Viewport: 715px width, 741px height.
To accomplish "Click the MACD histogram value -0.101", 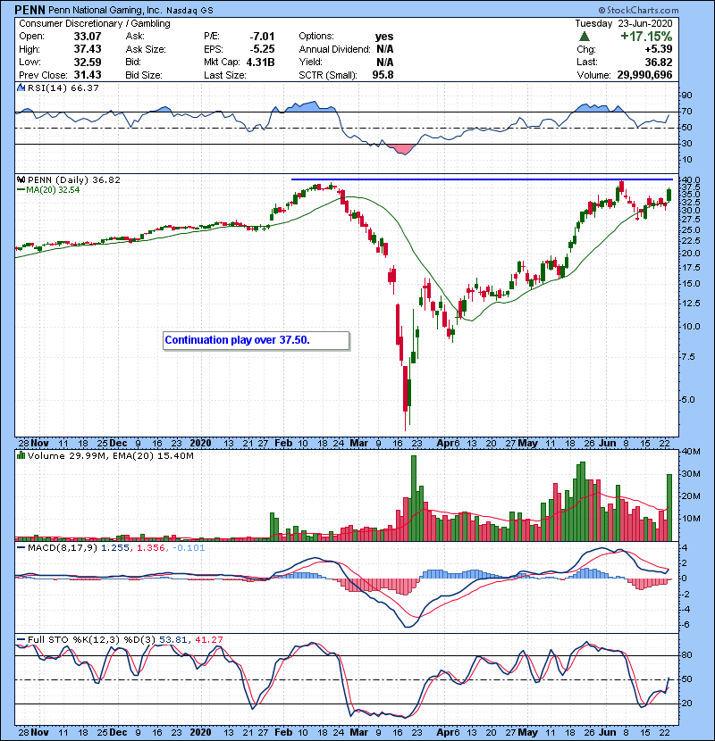I will (x=189, y=548).
